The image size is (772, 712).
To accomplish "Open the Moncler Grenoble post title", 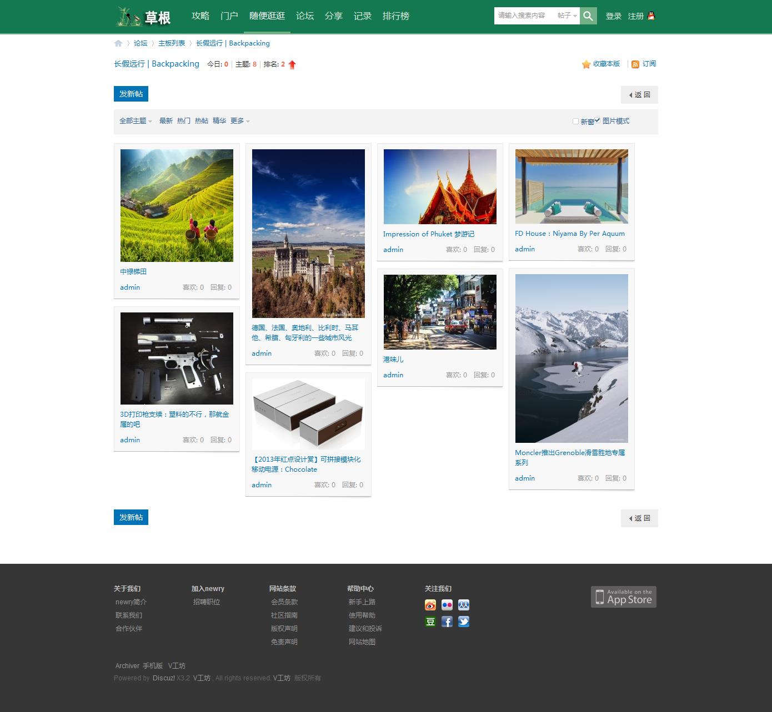I will coord(570,457).
